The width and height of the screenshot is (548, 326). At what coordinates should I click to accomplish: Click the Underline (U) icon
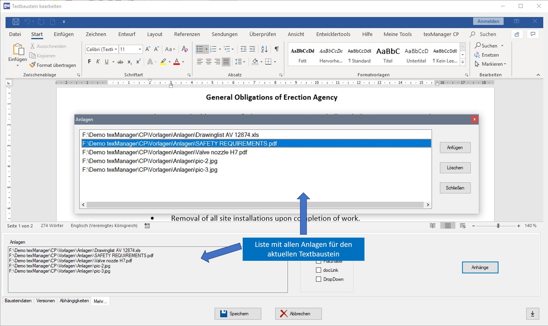(107, 62)
